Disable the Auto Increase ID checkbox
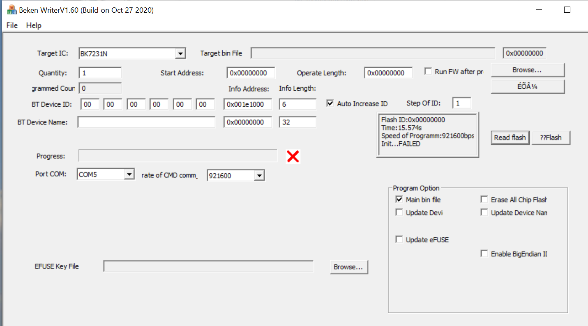 click(x=330, y=103)
